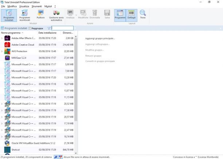Viewport: 223px width, 159px height.
Task: Toggle the Dettagli layout pane
Action: pos(132,15)
